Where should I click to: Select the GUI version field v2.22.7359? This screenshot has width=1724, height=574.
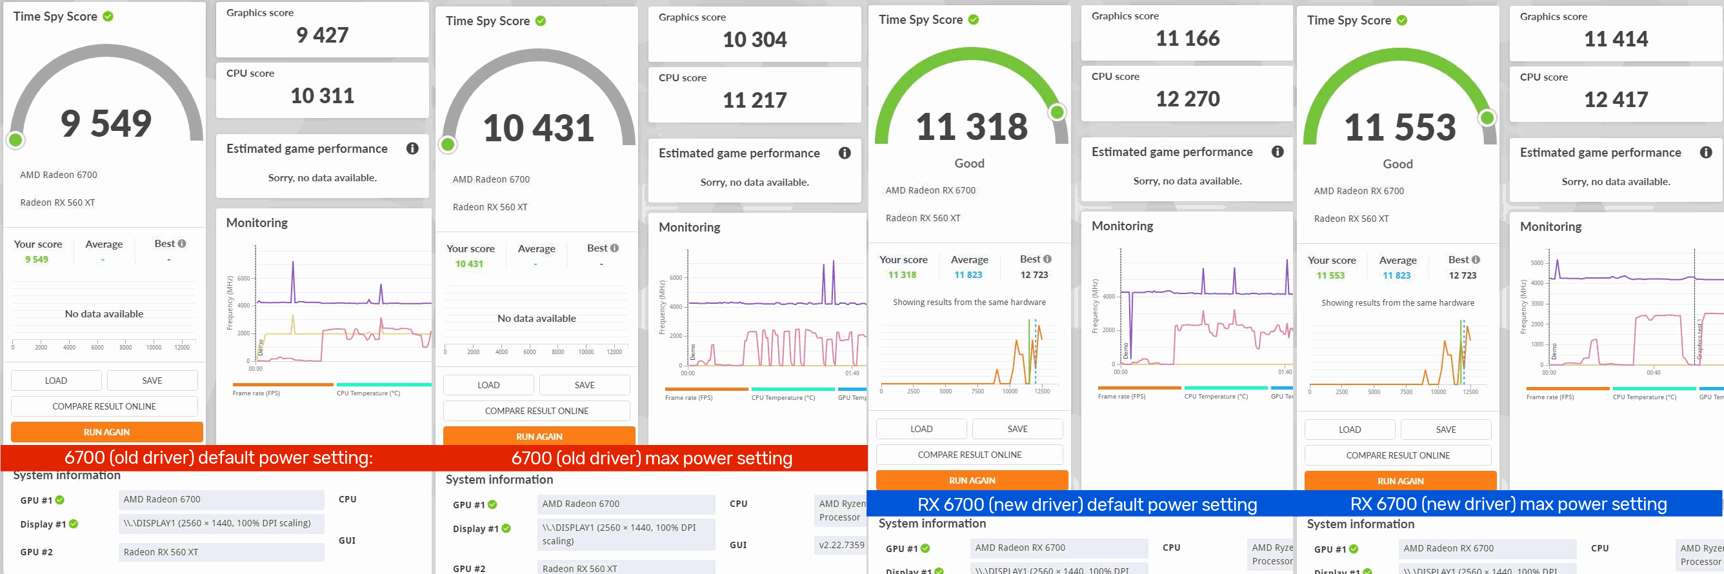841,545
